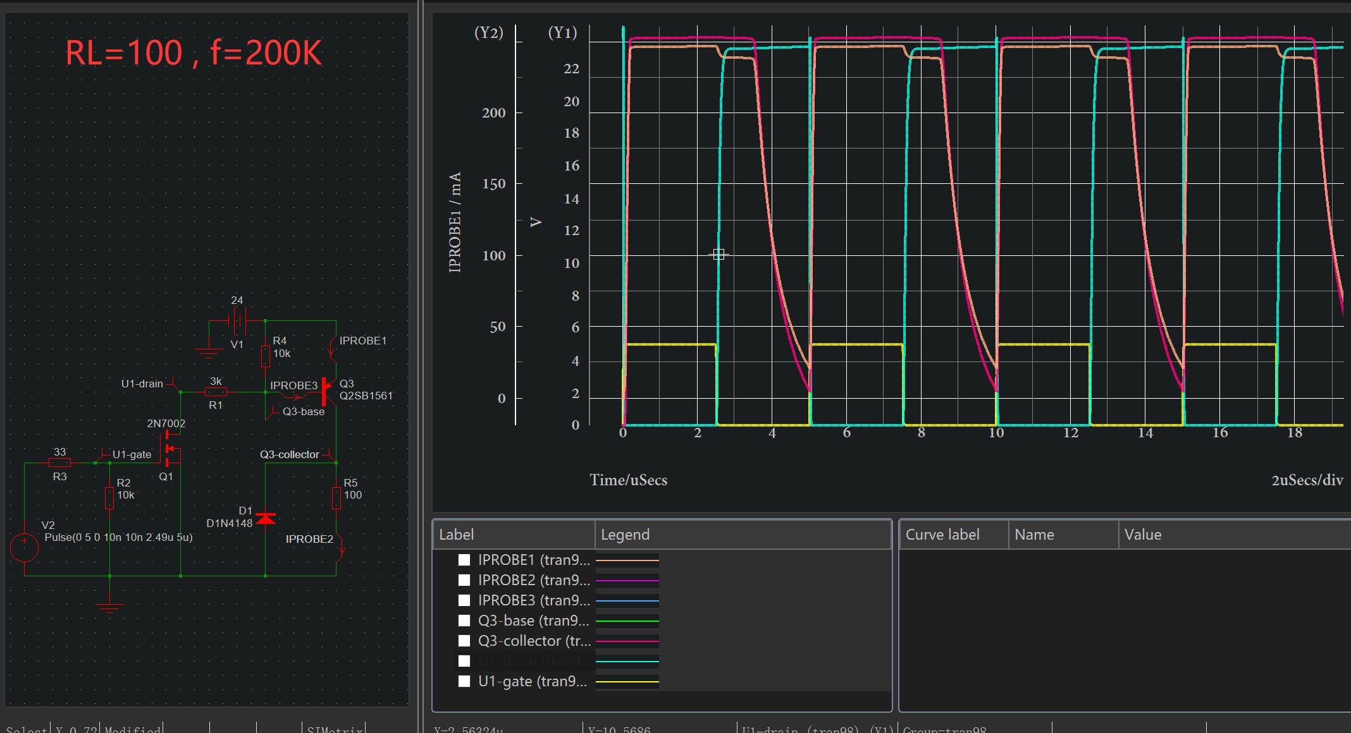
Task: Click the Modified status bar entry
Action: tap(132, 729)
